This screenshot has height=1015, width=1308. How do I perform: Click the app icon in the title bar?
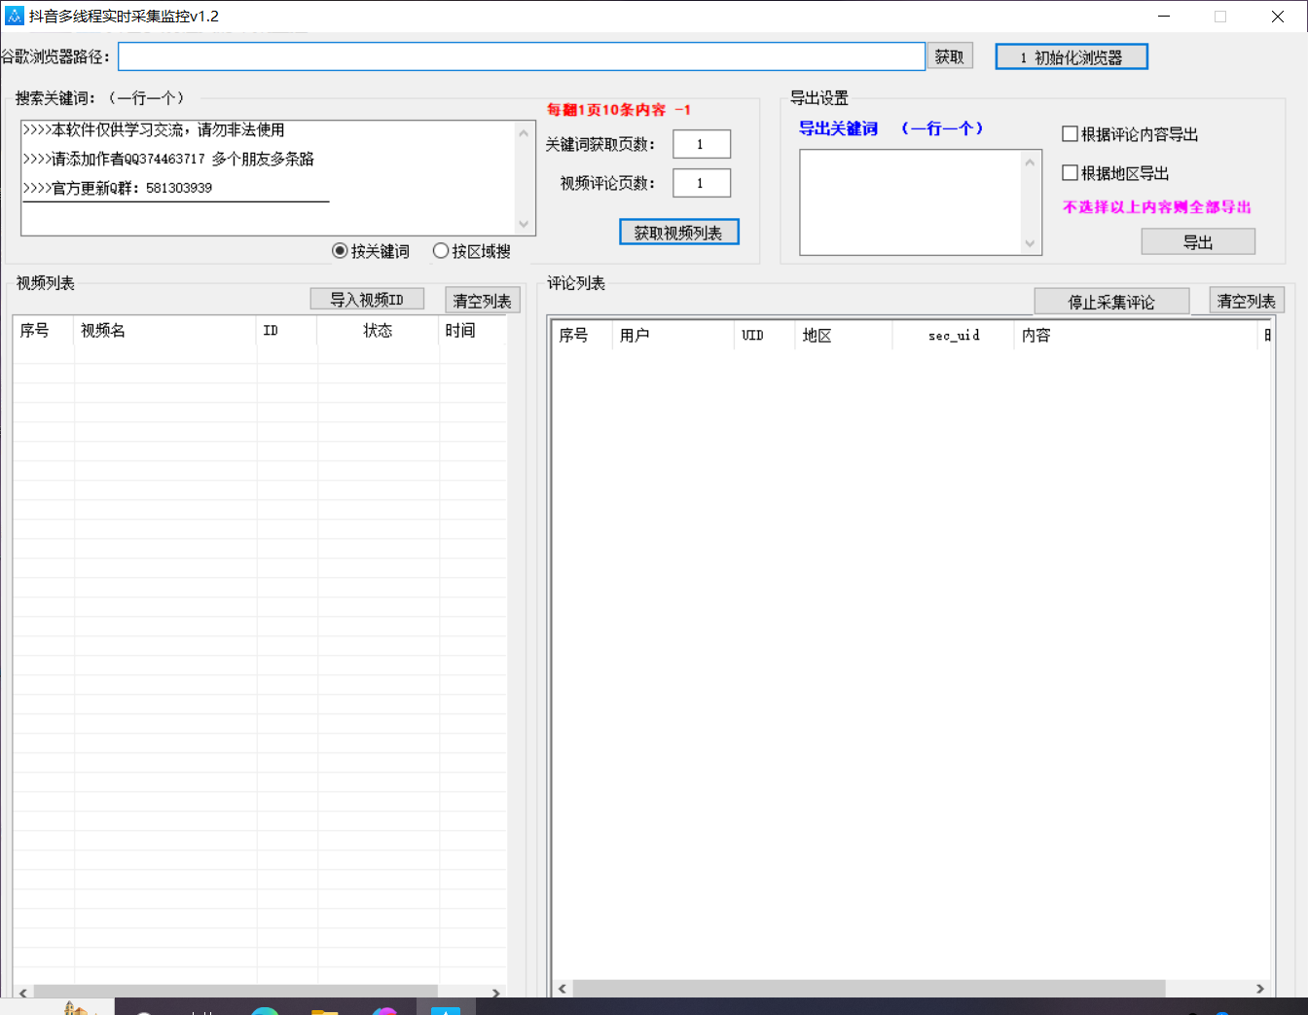(14, 16)
